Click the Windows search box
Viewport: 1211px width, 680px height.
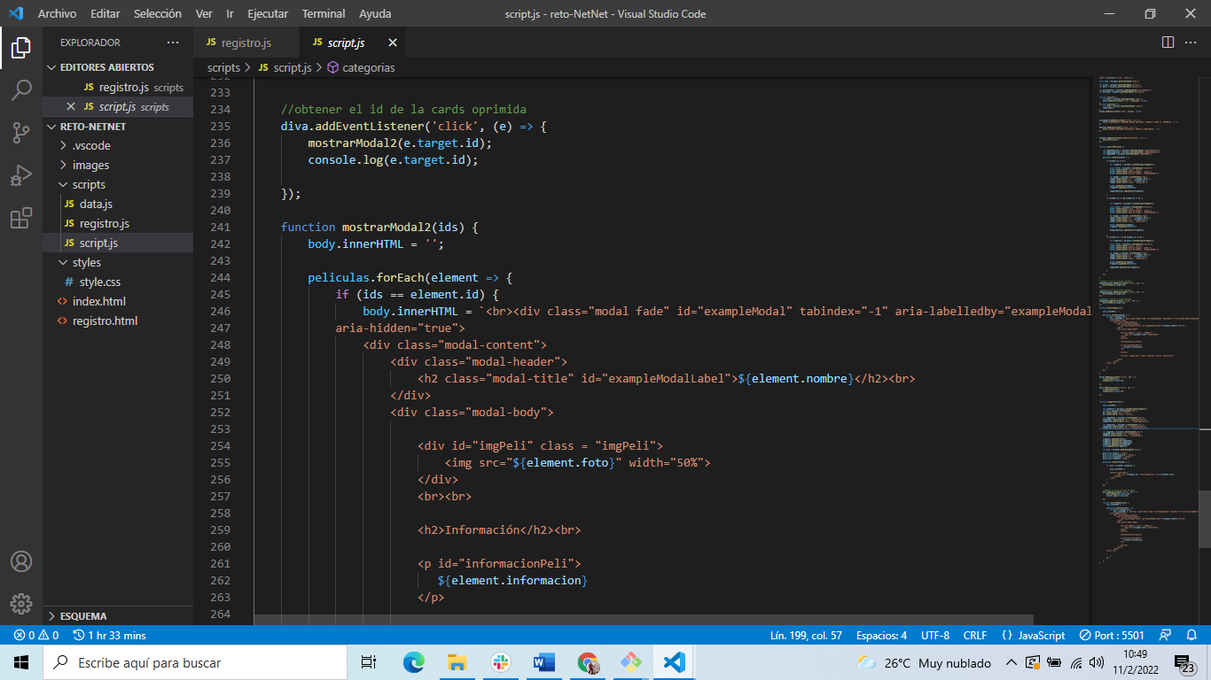point(195,662)
